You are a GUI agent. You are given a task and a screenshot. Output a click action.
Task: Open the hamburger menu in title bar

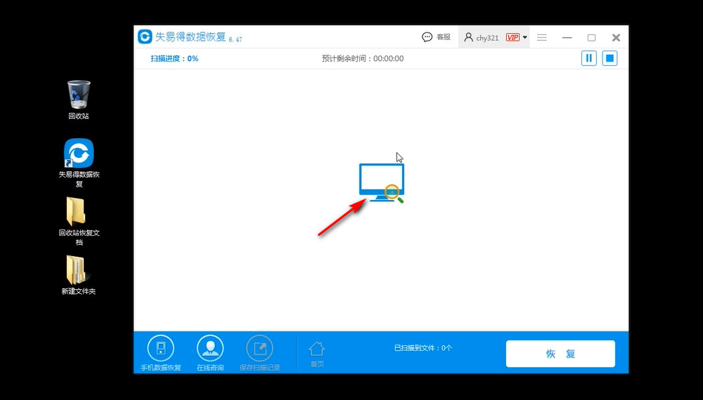tap(541, 38)
